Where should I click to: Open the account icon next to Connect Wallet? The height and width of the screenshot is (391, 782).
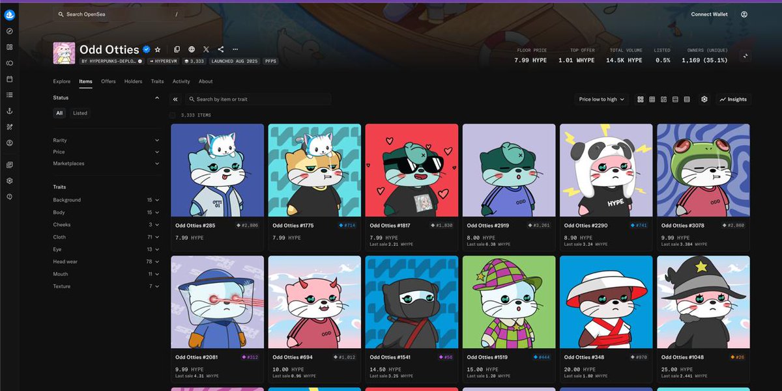tap(744, 14)
